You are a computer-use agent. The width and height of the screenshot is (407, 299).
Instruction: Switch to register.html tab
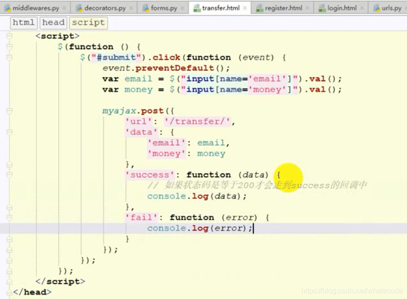click(283, 8)
